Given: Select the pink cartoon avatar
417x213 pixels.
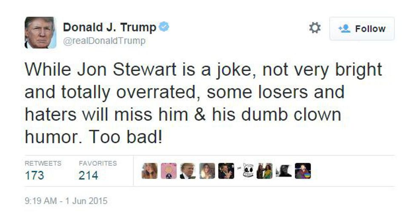Looking at the screenshot, I should point(169,171).
